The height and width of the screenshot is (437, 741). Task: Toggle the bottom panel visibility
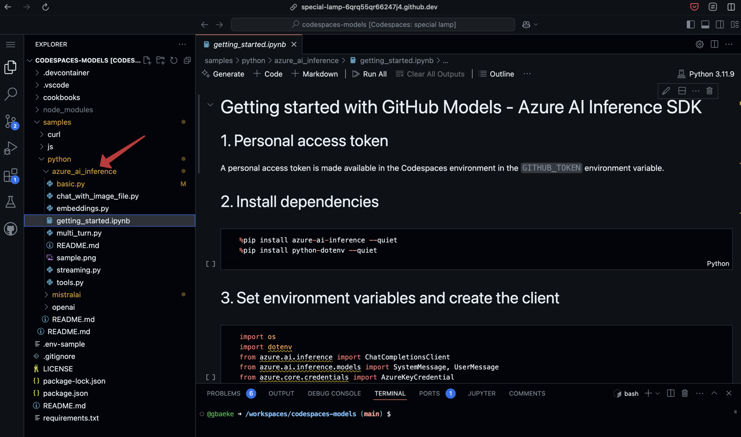705,24
